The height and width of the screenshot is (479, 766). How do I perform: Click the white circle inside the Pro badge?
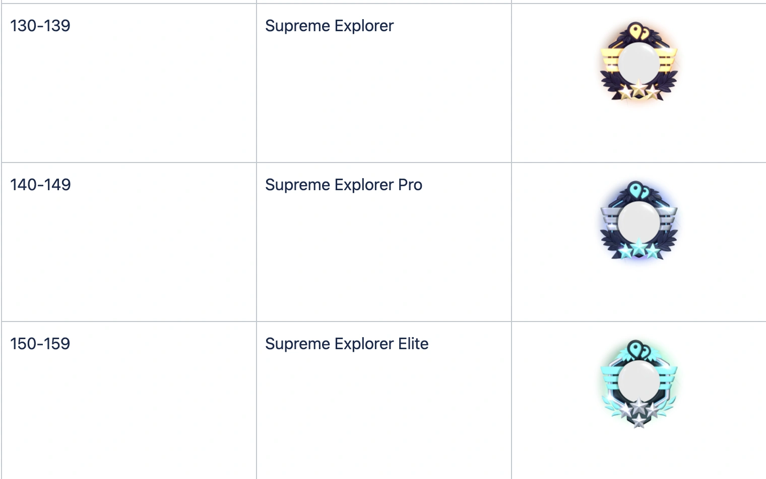click(x=639, y=221)
